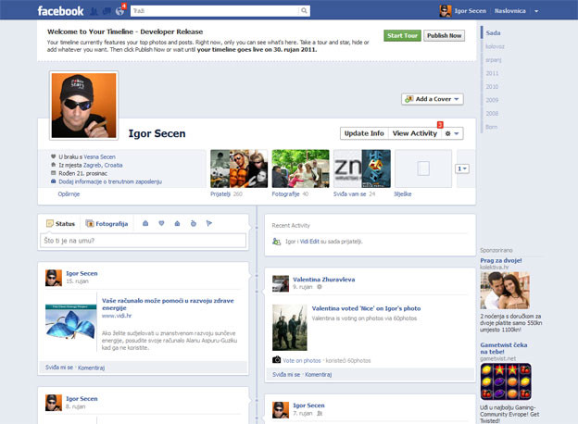The width and height of the screenshot is (578, 424).
Task: Open Igor Secen profile link in top bar
Action: coord(470,11)
